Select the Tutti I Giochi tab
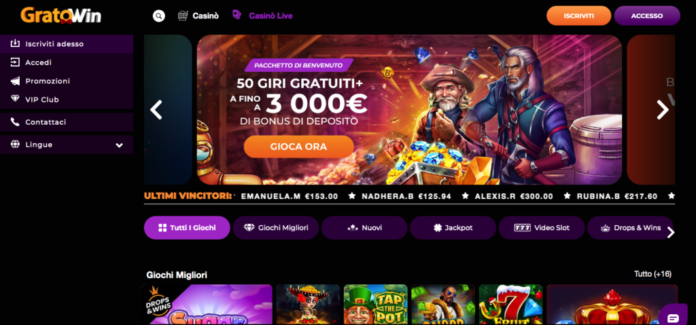The image size is (696, 325). pos(187,228)
